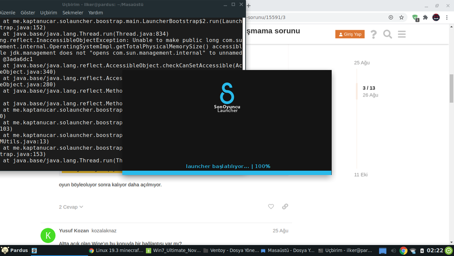Click the launcher's blue progress bar
This screenshot has height=256, width=454.
[226, 173]
